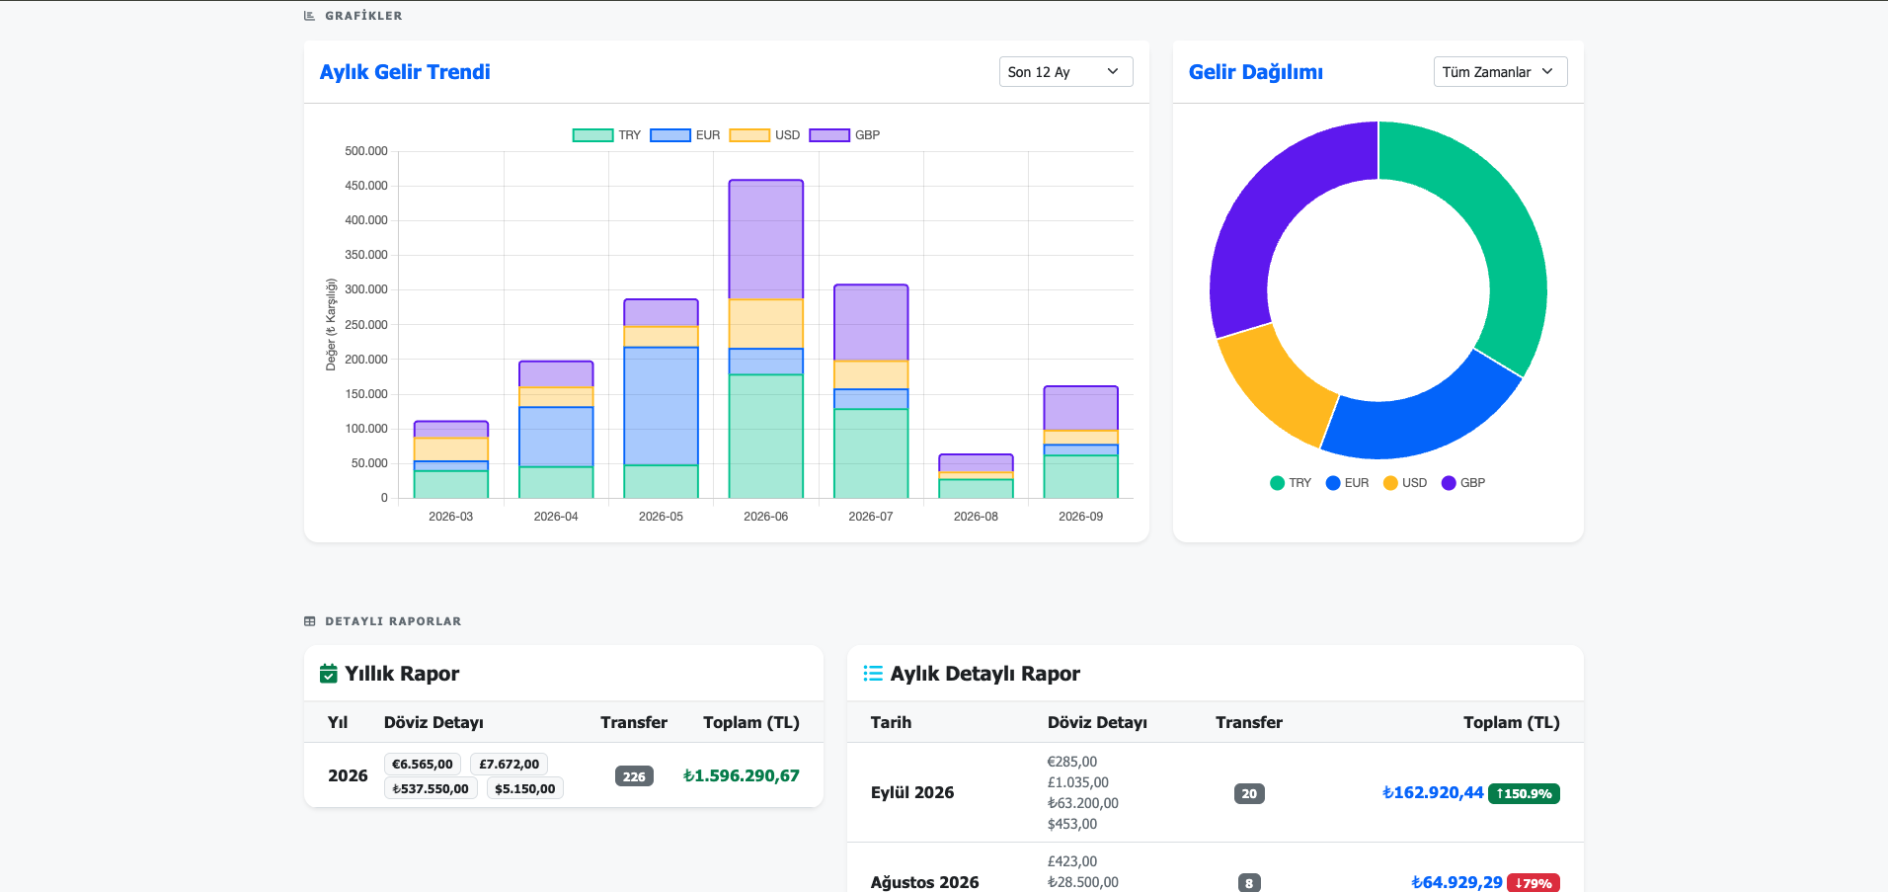This screenshot has width=1888, height=892.
Task: Select the £7.672,00 currency badge
Action: click(510, 765)
